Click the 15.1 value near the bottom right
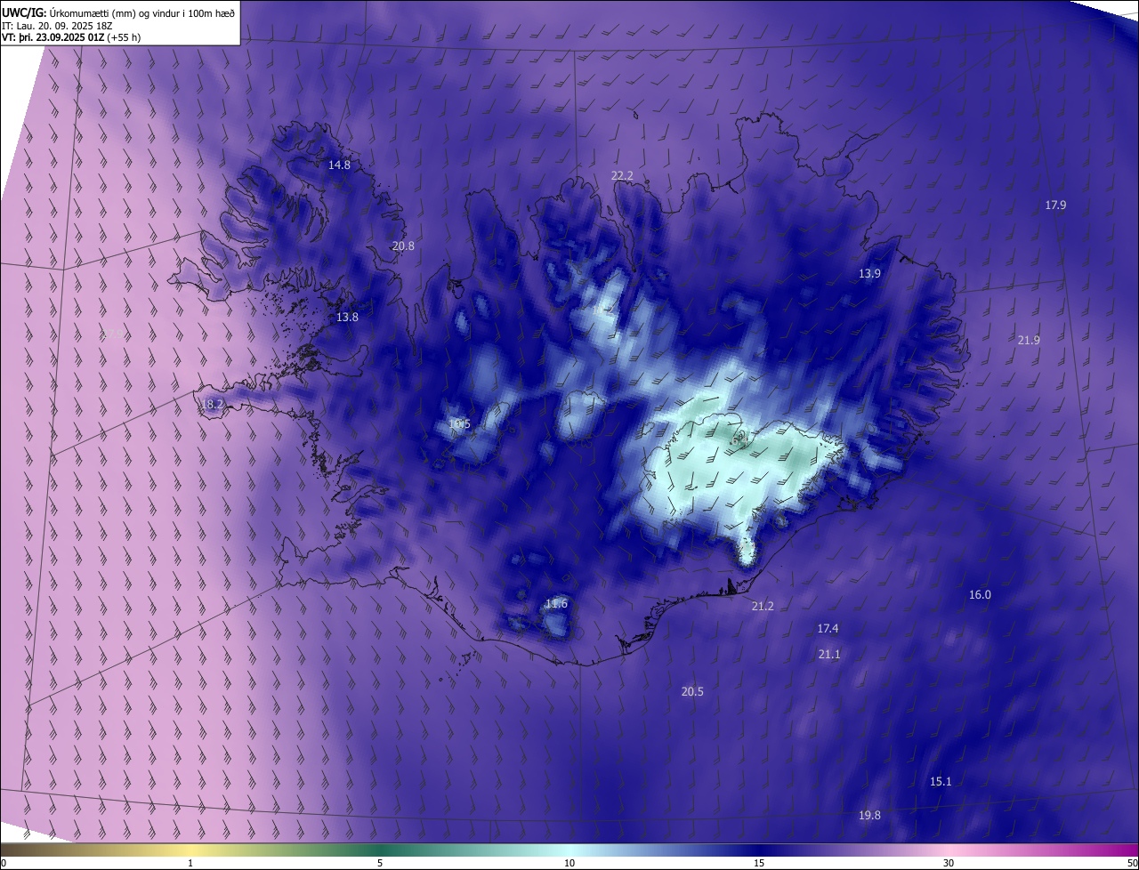This screenshot has width=1139, height=870. point(941,781)
